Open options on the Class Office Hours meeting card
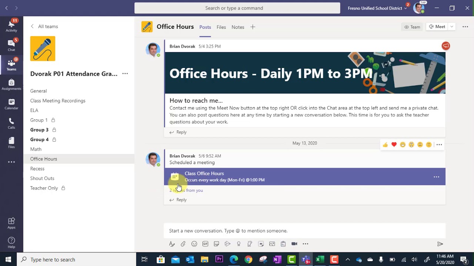Screen dimensions: 474x266 pyautogui.click(x=436, y=177)
